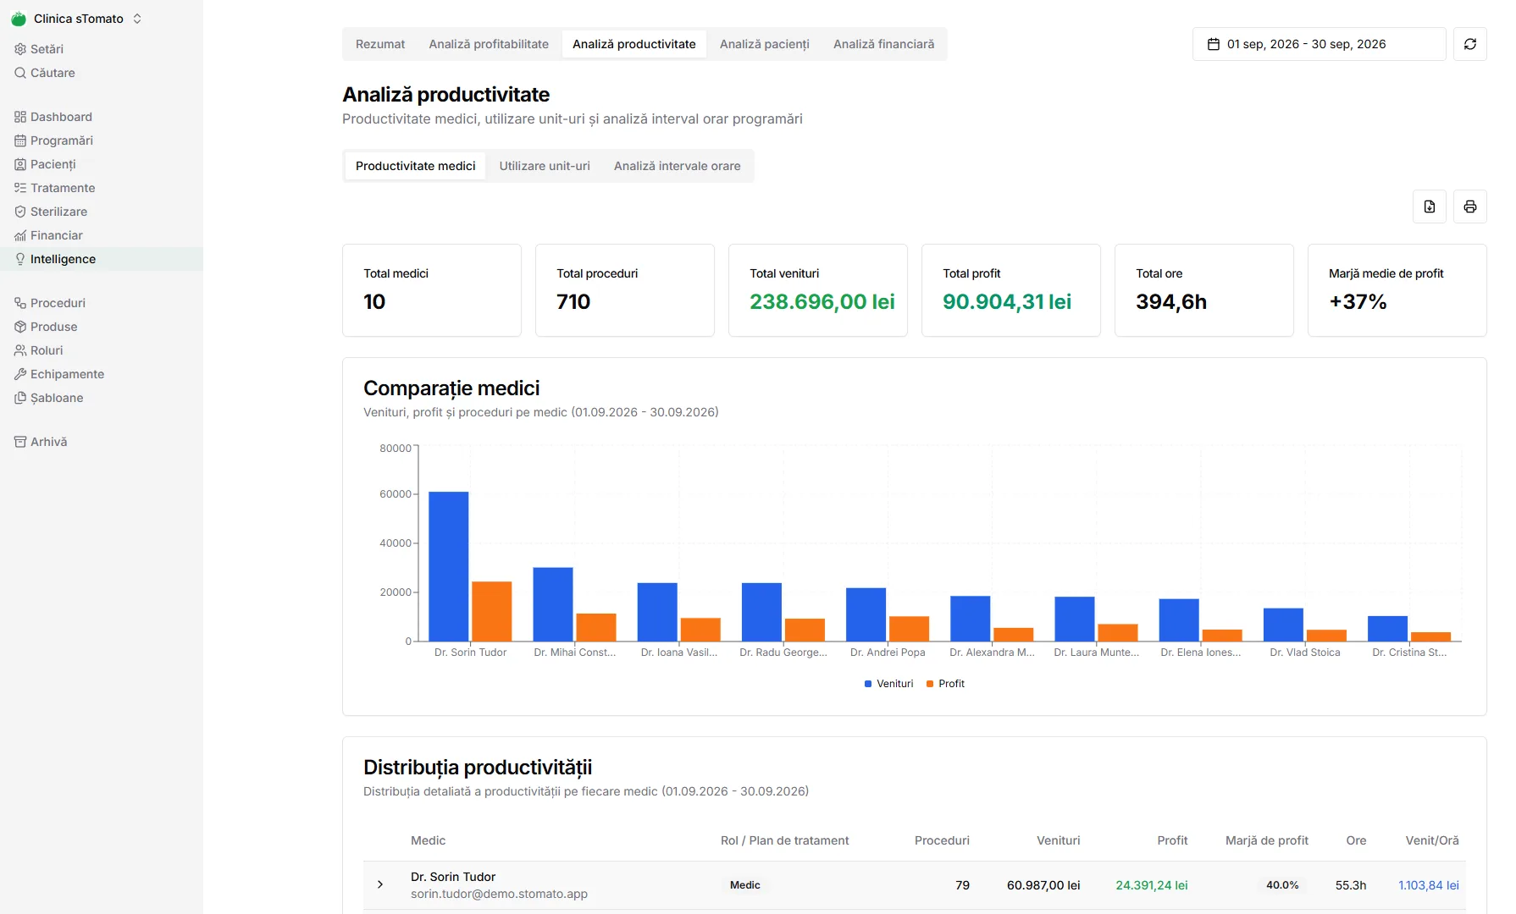Navigate to Echipamente section
This screenshot has height=914, width=1516.
click(59, 374)
